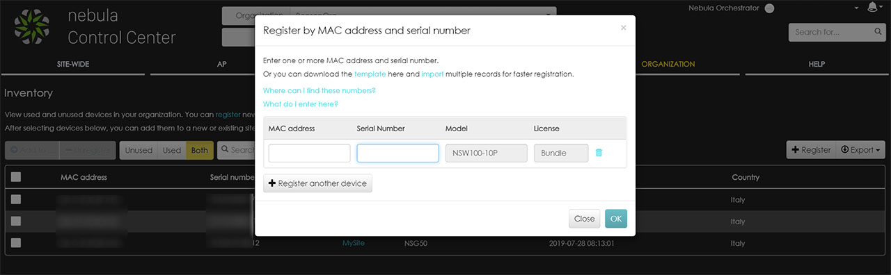Sort by the MAC address column header

coord(84,178)
